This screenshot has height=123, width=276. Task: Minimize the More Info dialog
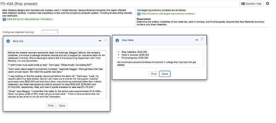pos(100,41)
